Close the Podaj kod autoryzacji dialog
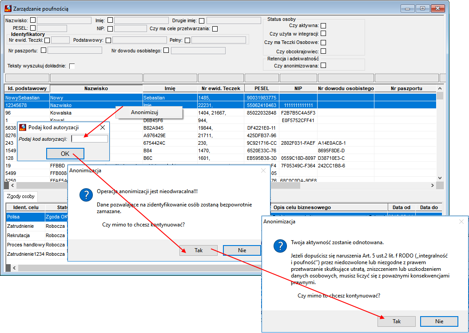Screen dimensions: 469x333 (x=102, y=127)
